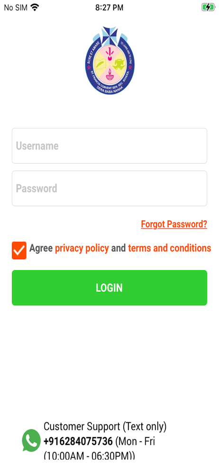
Task: Tap the St. Francis Convent school crest
Action: [x=109, y=61]
